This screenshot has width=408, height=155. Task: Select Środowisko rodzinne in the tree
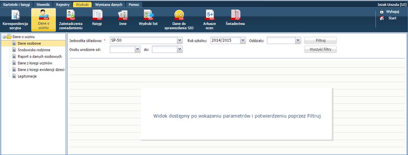(34, 50)
